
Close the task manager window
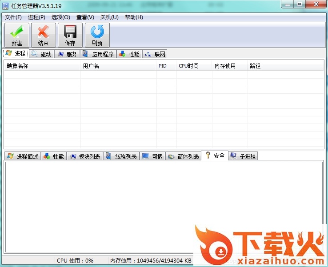click(316, 4)
